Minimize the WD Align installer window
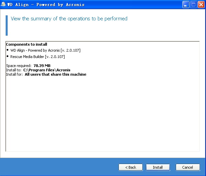206x176 pixels. (x=186, y=5)
